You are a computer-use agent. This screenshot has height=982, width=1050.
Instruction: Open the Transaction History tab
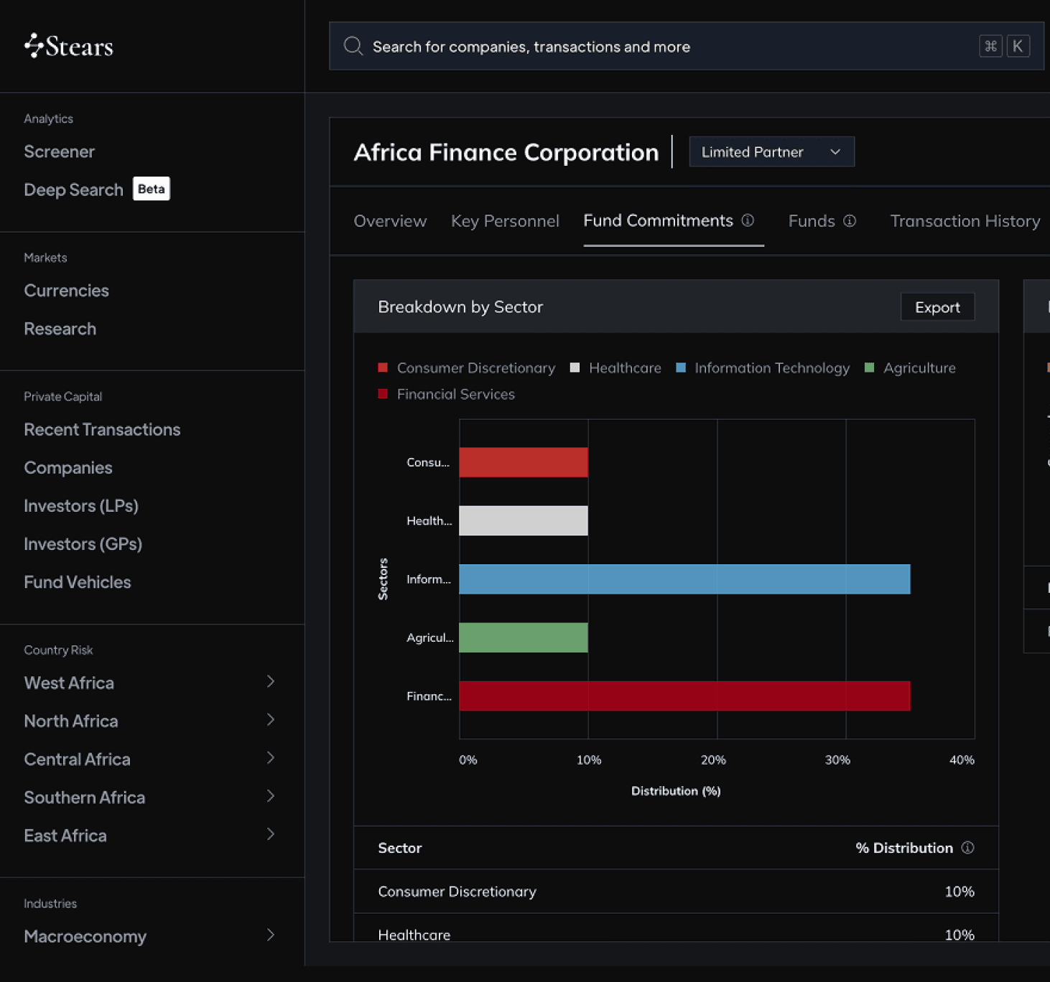965,221
